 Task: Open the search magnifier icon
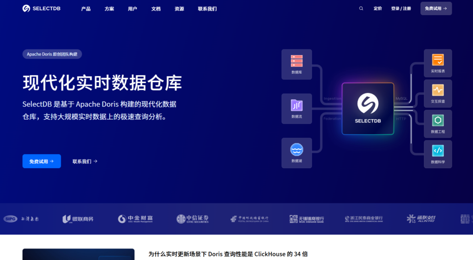tap(361, 8)
